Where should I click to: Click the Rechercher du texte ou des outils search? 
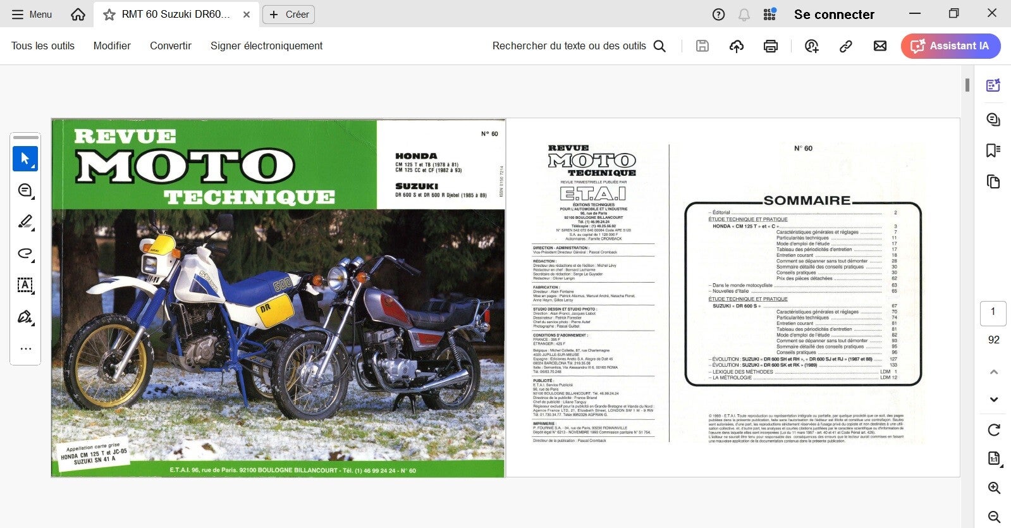click(579, 46)
